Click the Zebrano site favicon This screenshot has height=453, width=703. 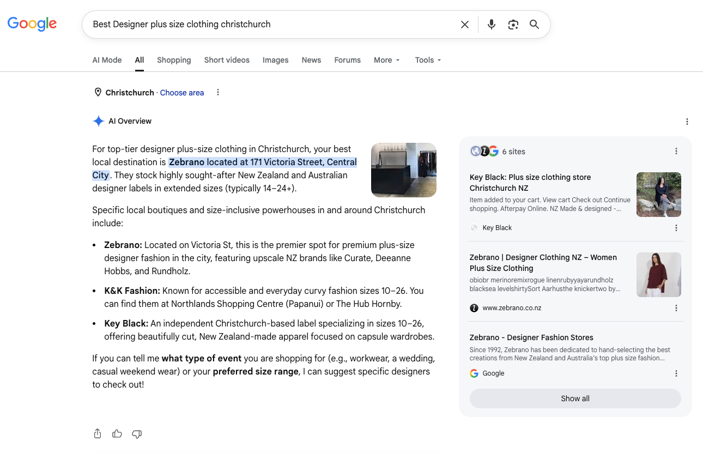[474, 308]
